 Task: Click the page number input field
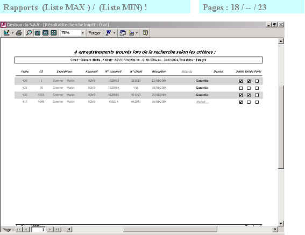pos(39,230)
